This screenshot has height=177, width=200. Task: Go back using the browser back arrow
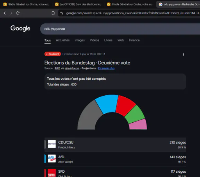click(5, 13)
